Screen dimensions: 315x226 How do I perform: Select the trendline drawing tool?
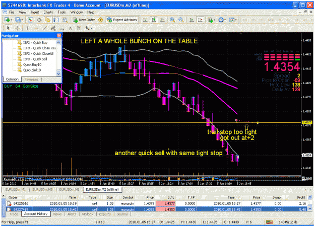click(45, 28)
